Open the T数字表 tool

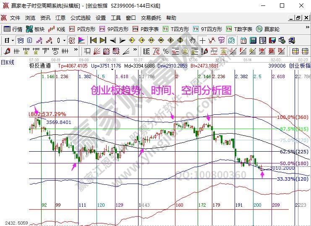[x=239, y=29]
